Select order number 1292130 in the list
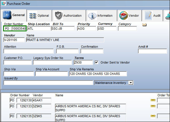Image resolution: width=170 pixels, height=122 pixels. coord(24,100)
